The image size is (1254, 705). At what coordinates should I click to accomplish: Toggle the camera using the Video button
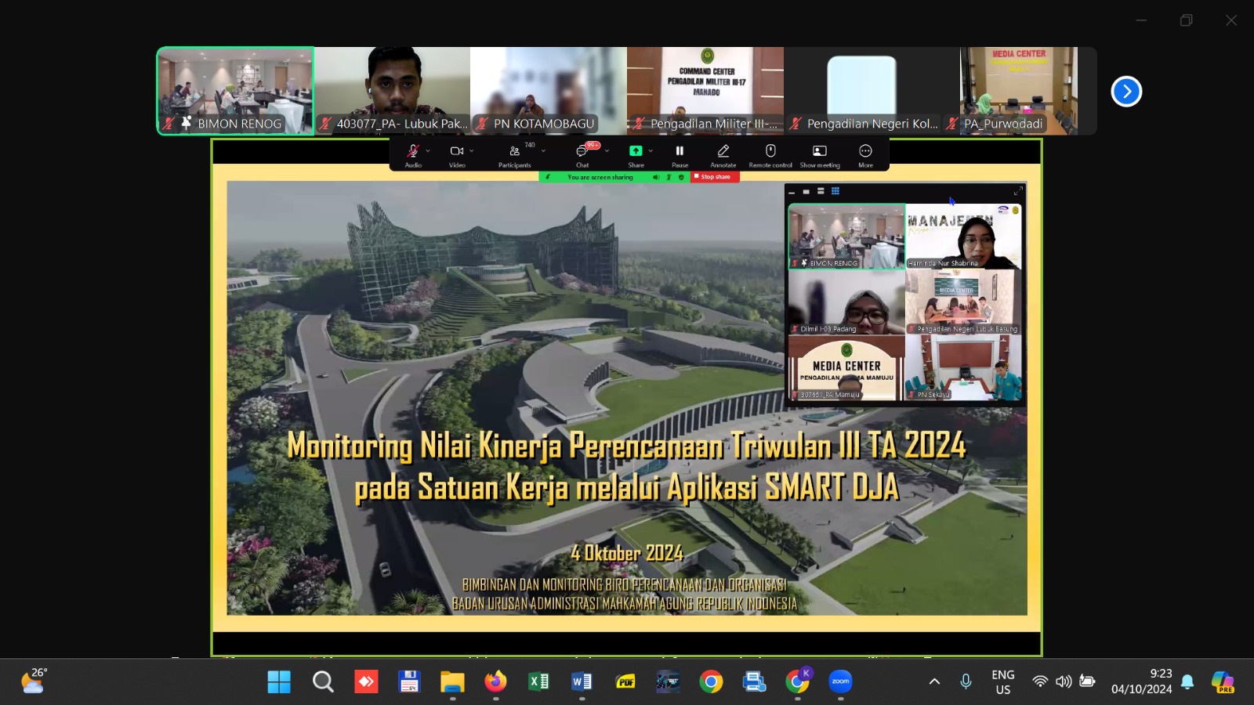tap(456, 152)
